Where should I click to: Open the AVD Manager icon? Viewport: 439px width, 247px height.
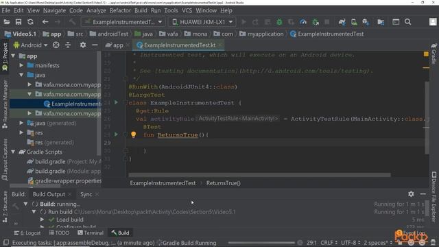point(354,22)
